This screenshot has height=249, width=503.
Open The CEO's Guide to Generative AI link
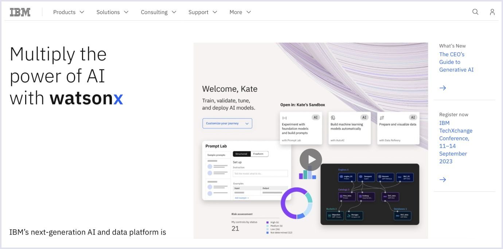tap(456, 62)
